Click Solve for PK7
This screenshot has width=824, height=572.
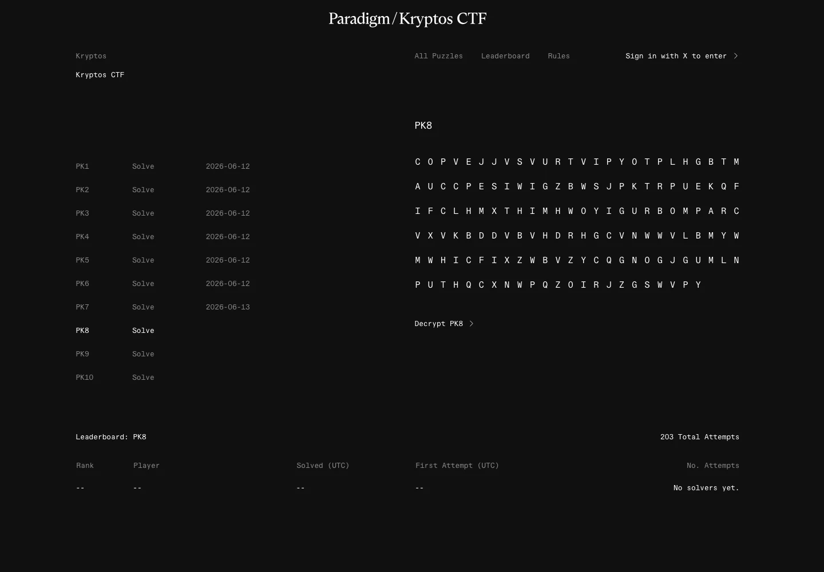143,307
